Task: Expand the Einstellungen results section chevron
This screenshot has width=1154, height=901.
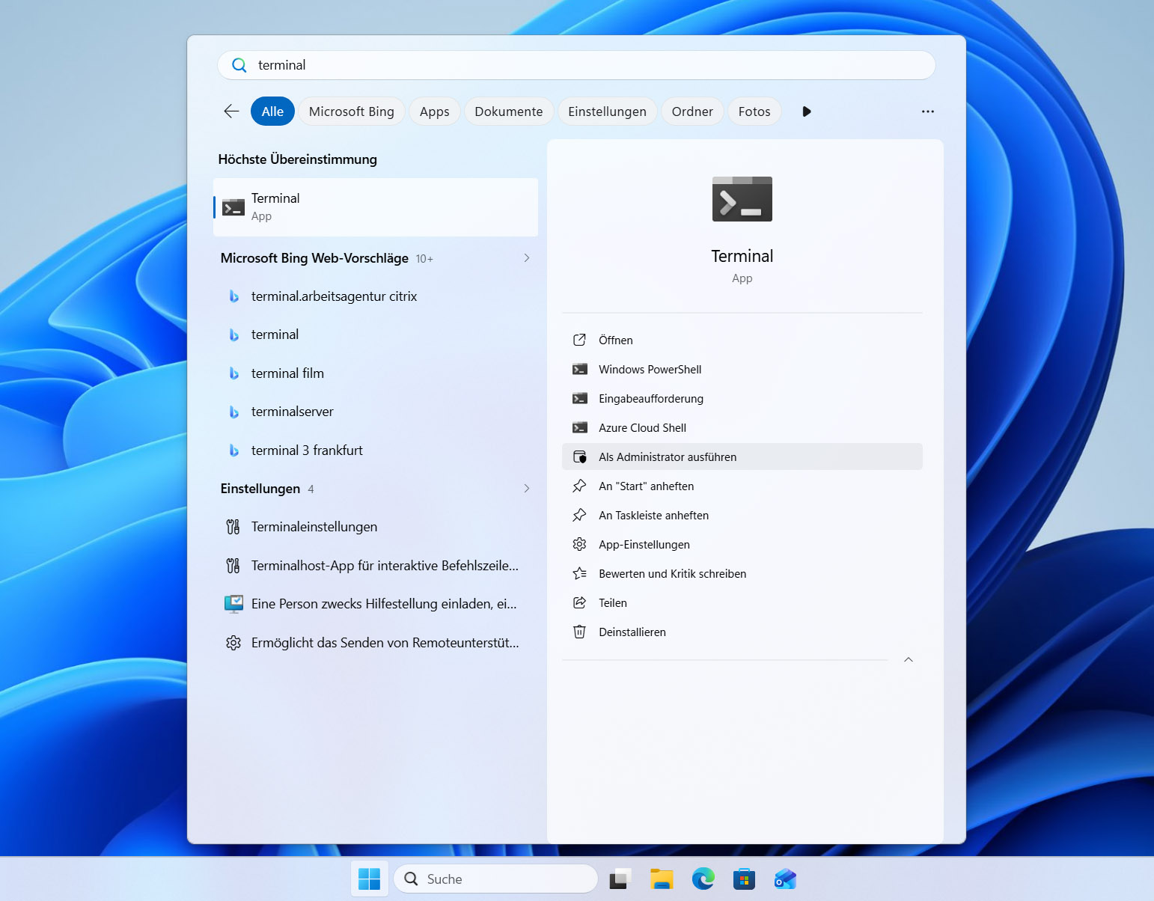Action: [527, 489]
